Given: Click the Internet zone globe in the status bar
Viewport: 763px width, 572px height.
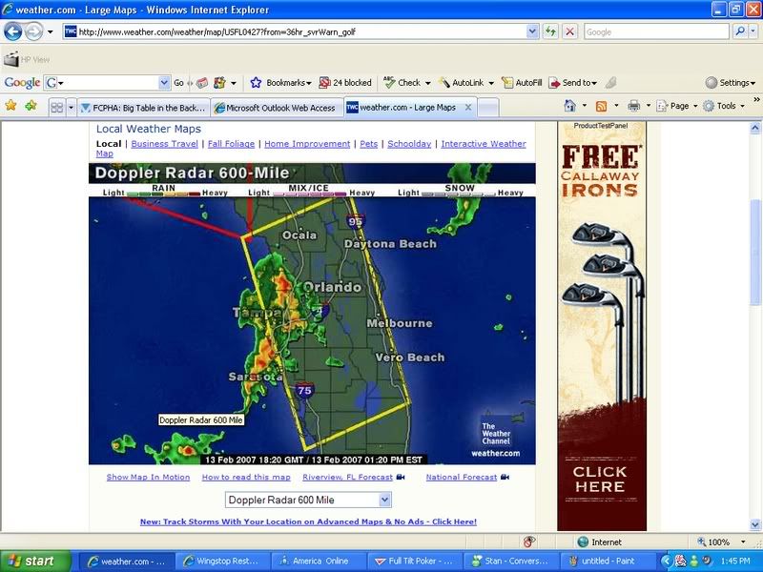Looking at the screenshot, I should 583,541.
